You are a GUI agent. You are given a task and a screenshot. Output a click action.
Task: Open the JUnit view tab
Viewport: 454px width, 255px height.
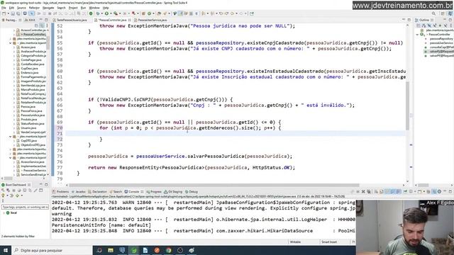coord(30,20)
